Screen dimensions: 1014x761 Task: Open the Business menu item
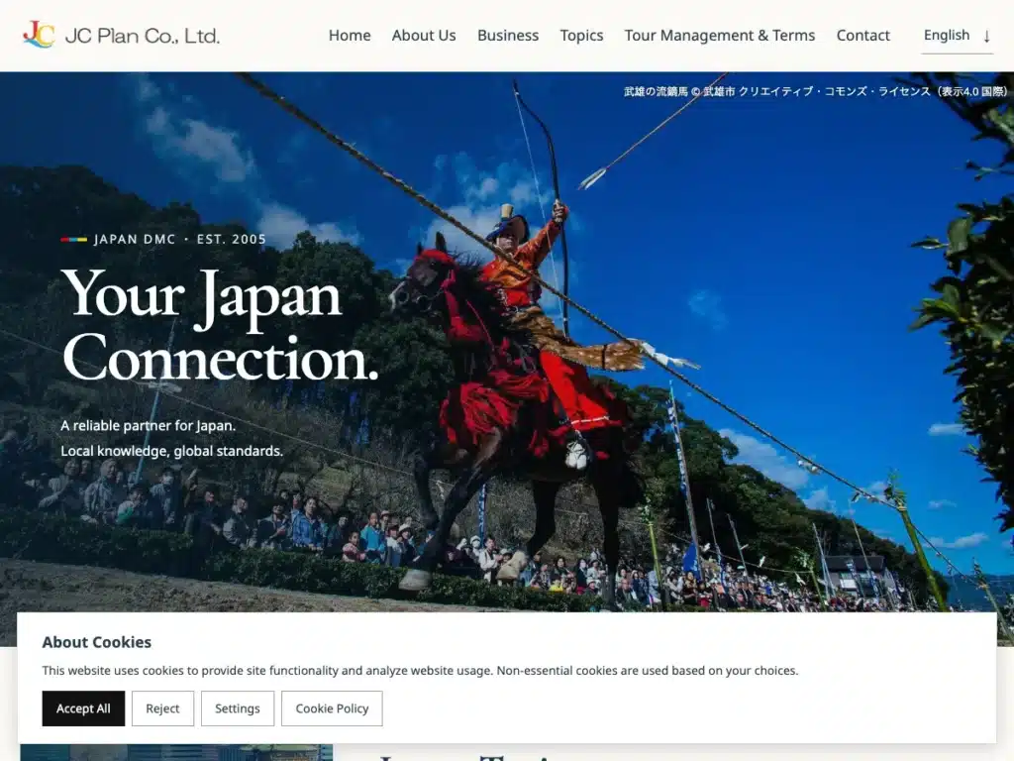pyautogui.click(x=508, y=36)
